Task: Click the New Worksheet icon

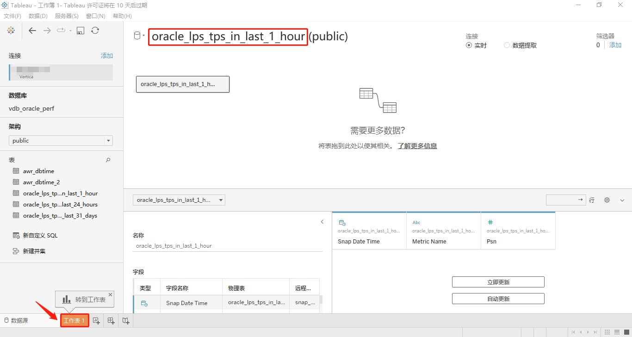Action: coord(96,320)
